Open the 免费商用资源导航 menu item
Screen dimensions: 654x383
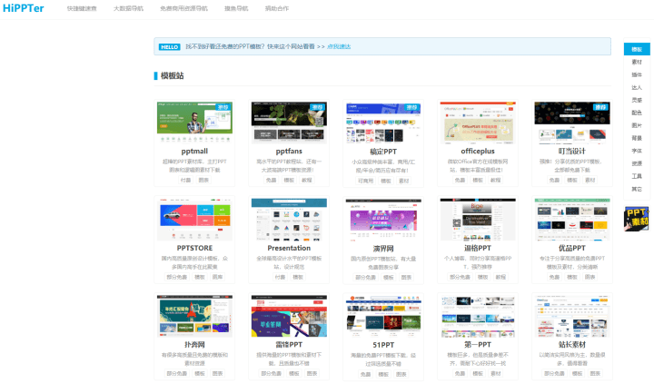(x=183, y=8)
